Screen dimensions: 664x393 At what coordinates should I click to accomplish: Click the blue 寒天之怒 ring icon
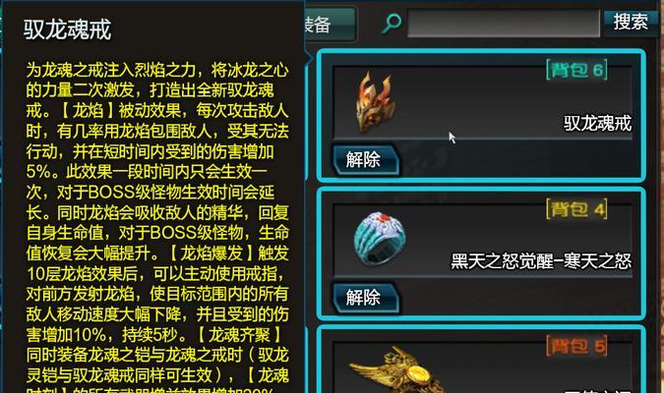tap(380, 239)
